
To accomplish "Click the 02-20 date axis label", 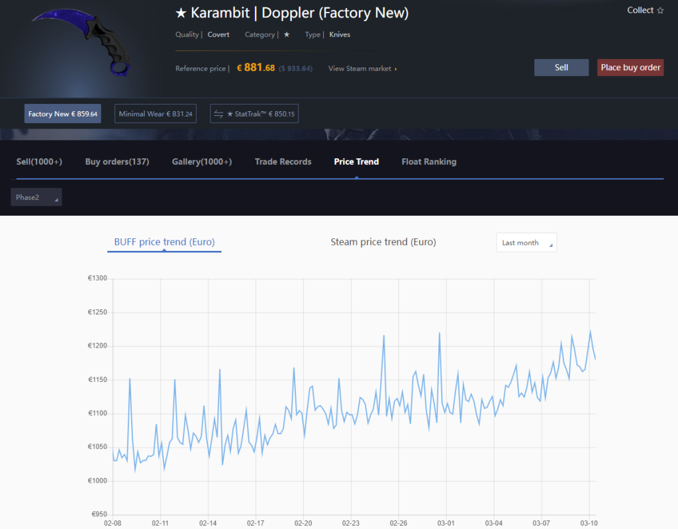I will coord(303,523).
